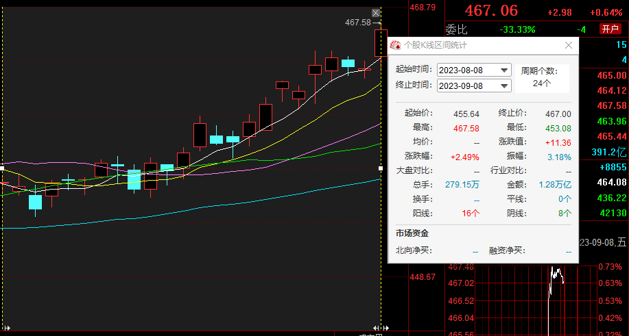629x336 pixels.
Task: Open the end date 2023-09-08 dropdown arrow
Action: point(505,86)
